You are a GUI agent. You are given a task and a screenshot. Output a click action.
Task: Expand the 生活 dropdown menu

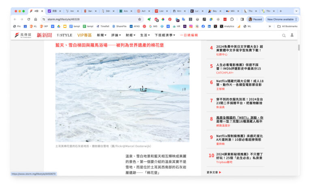click(145, 36)
